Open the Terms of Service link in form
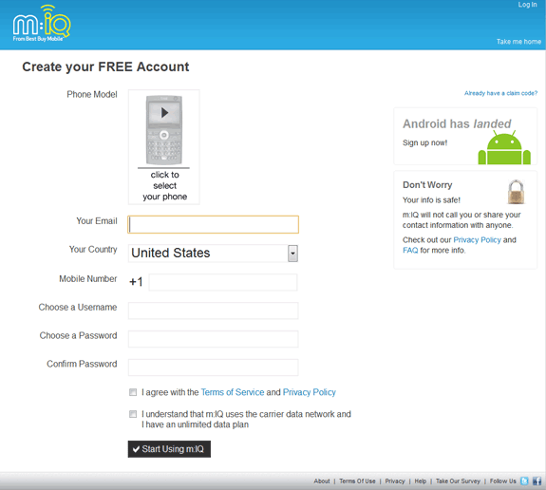Image resolution: width=546 pixels, height=490 pixels. point(233,392)
